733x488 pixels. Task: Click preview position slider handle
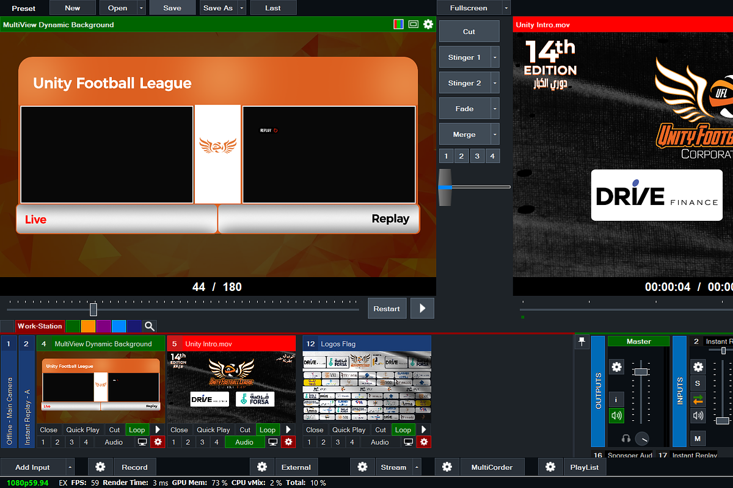[x=93, y=309]
